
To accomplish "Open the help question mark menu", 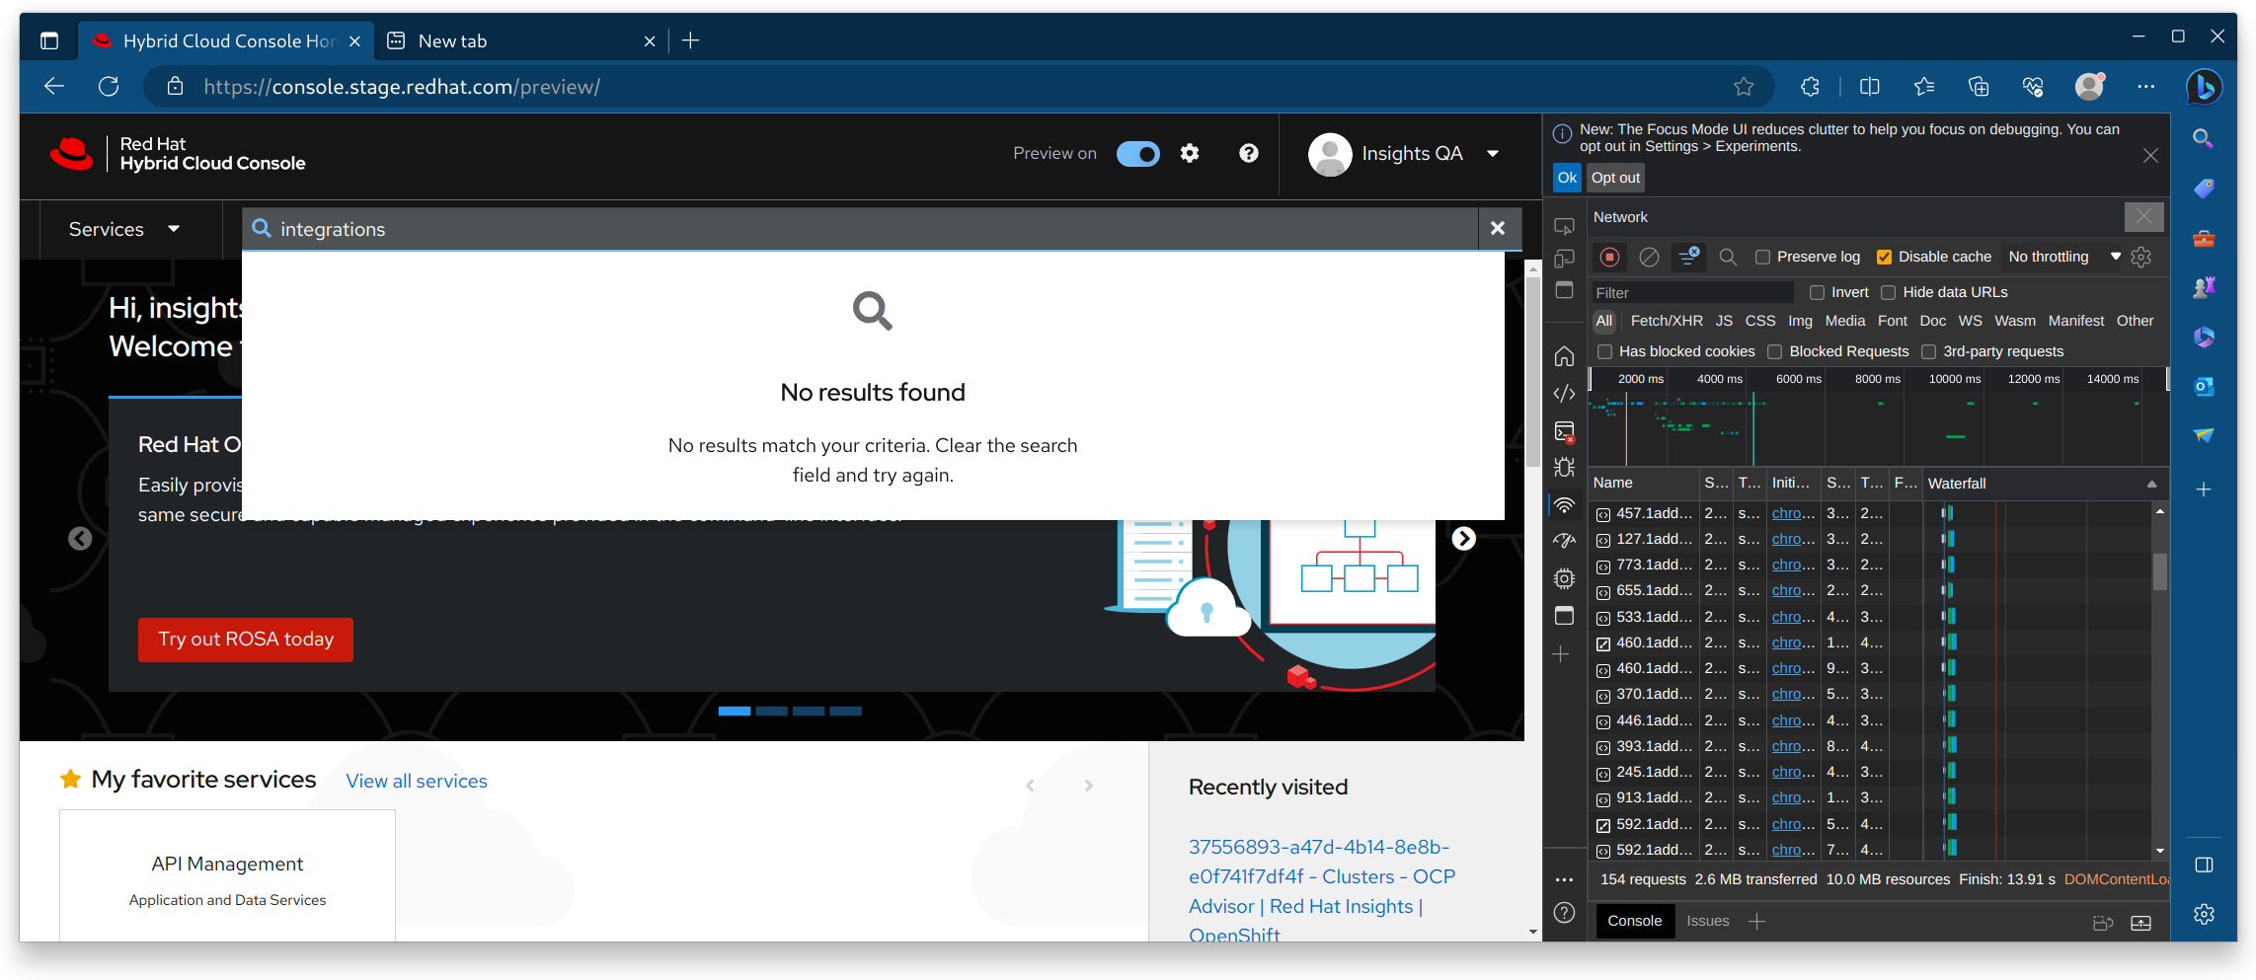I will point(1249,153).
